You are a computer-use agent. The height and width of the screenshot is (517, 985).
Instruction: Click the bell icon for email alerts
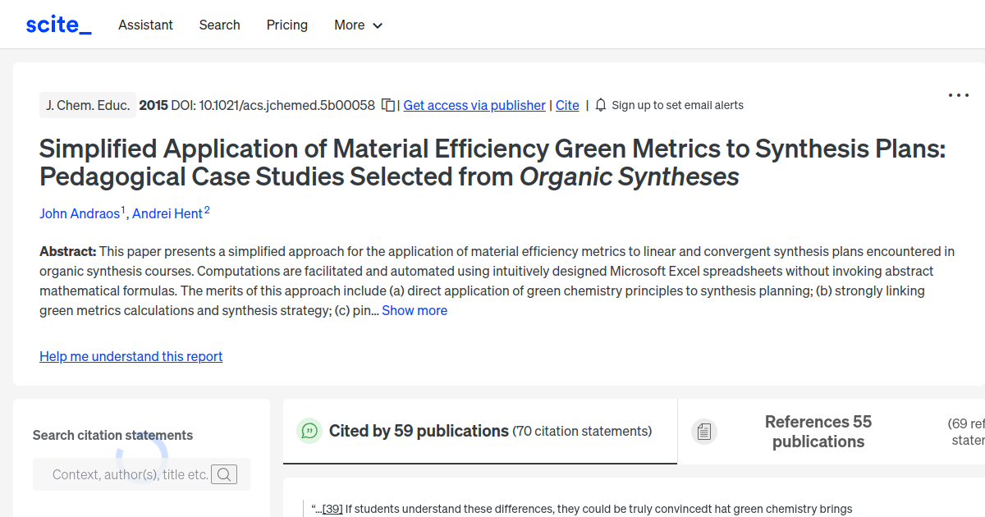click(600, 105)
